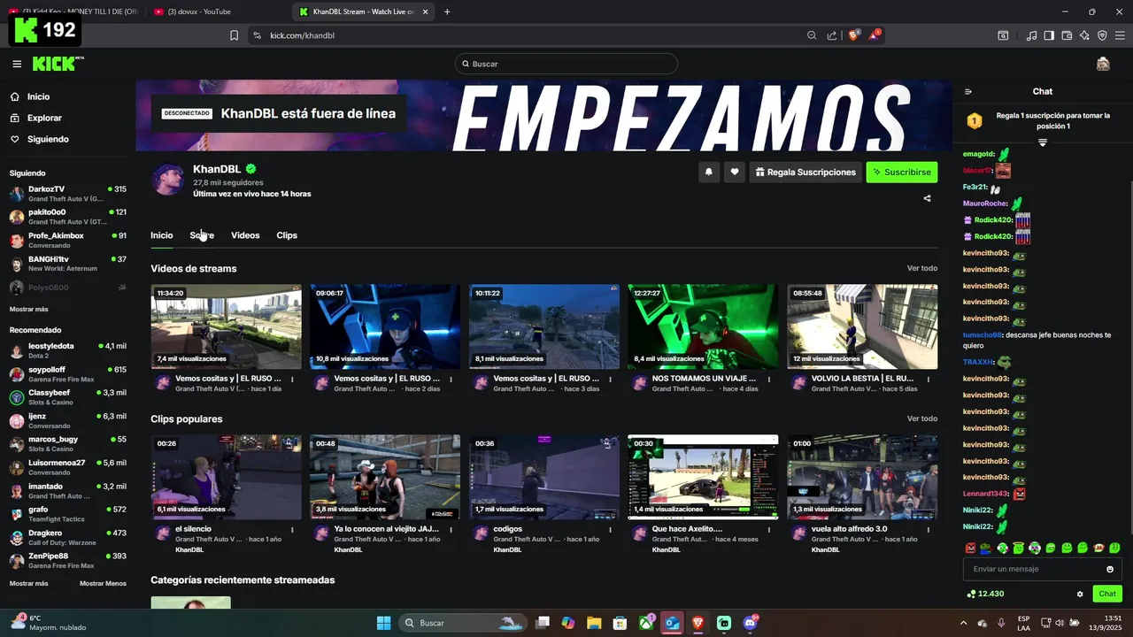Open the emoji picker in message box
The width and height of the screenshot is (1133, 637).
[1110, 569]
